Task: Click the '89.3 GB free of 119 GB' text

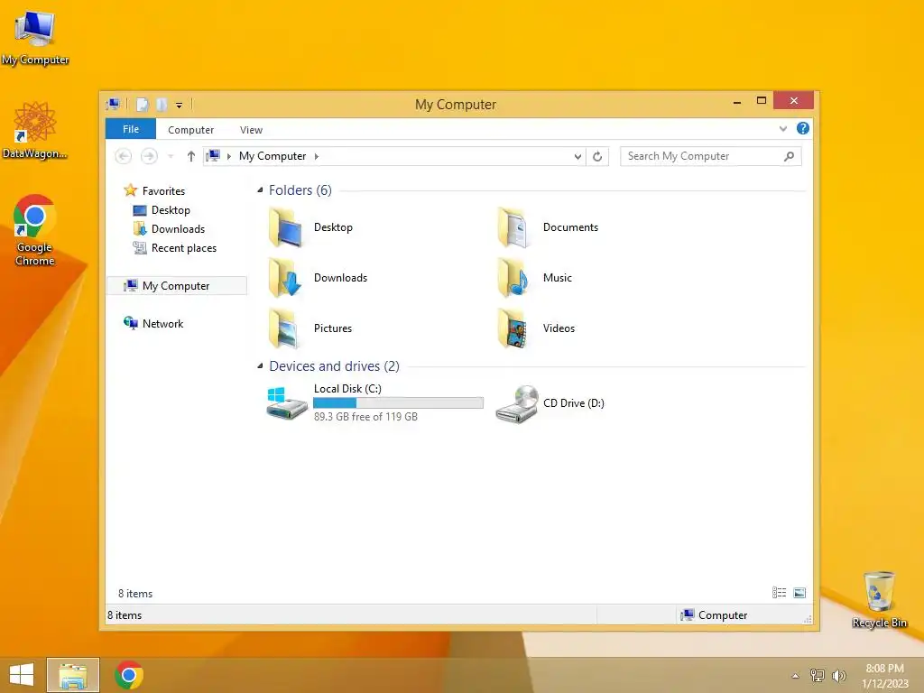Action: (x=365, y=417)
